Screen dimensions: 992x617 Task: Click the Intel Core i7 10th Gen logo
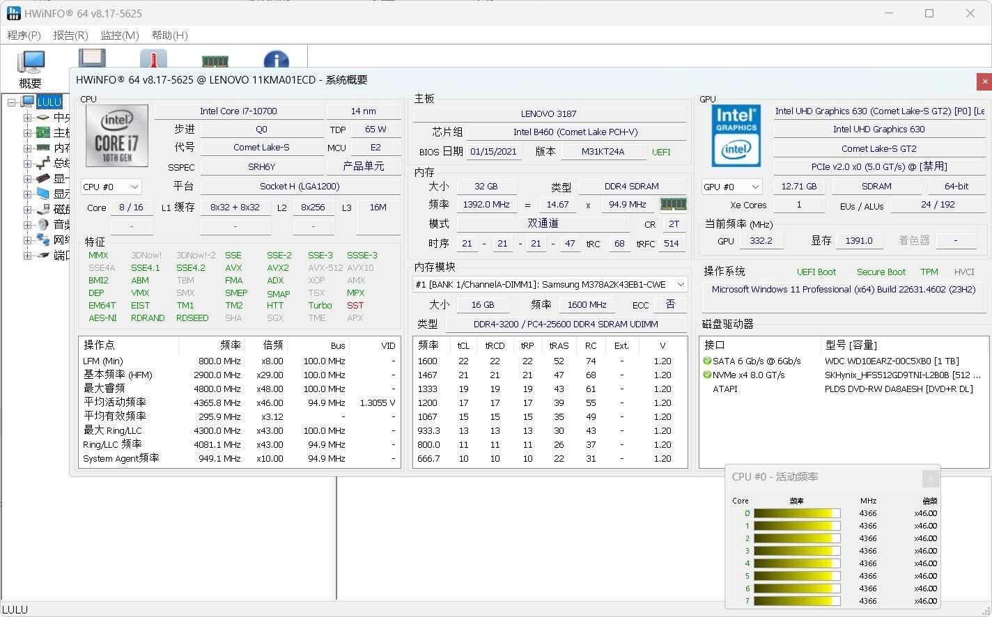point(117,136)
